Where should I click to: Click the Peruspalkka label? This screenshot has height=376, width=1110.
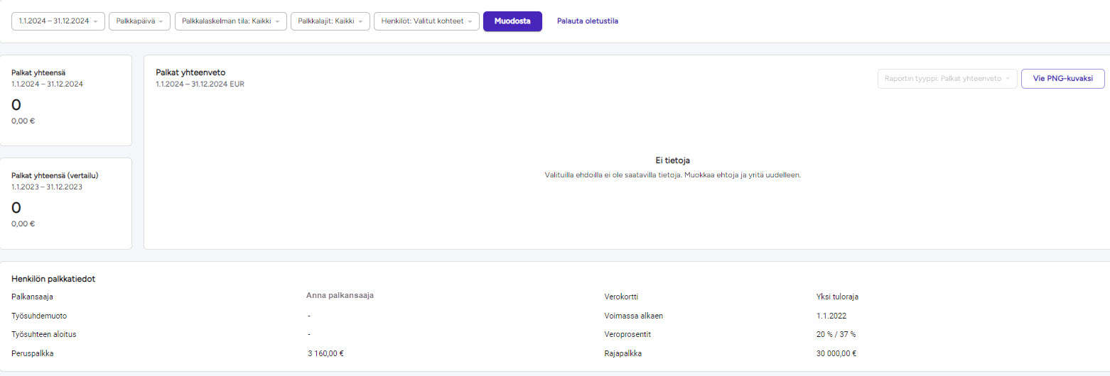coord(33,353)
